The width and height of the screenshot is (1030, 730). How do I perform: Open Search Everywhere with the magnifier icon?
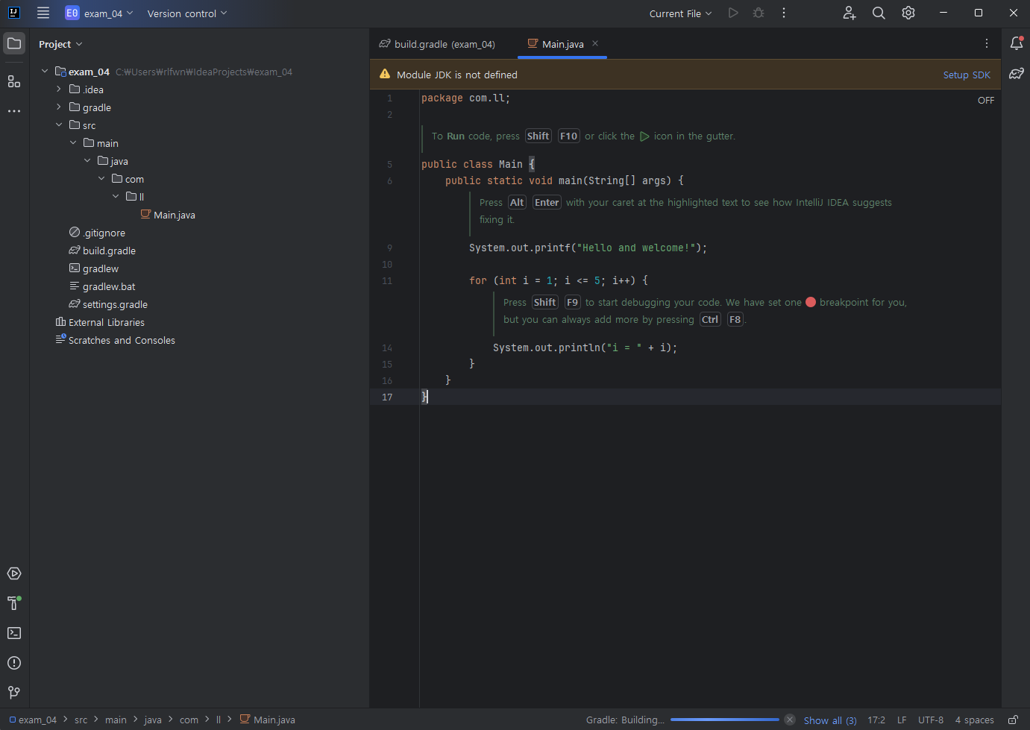[x=879, y=13]
